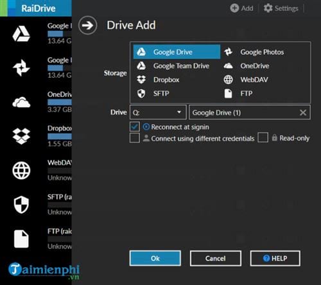Click the Settings gear icon
Image resolution: width=321 pixels, height=285 pixels.
[x=268, y=8]
